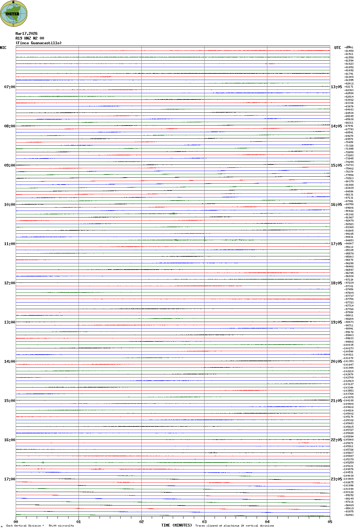Click the 23:05 UTC time label
This screenshot has height=530, width=355.
[336, 479]
